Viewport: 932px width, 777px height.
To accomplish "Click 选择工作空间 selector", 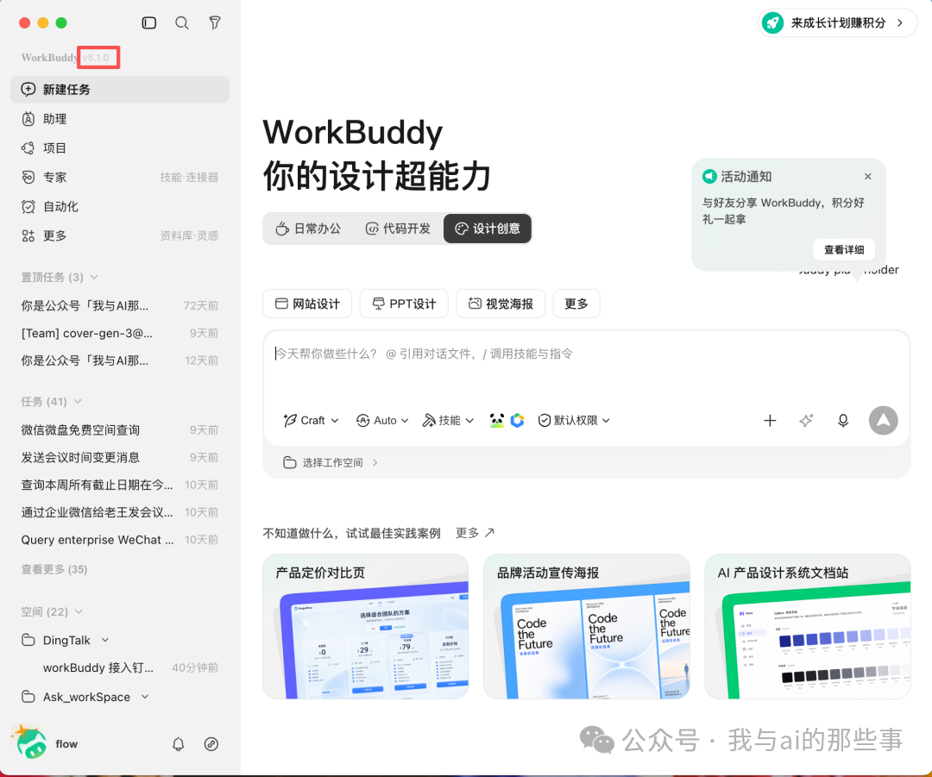I will click(x=331, y=463).
